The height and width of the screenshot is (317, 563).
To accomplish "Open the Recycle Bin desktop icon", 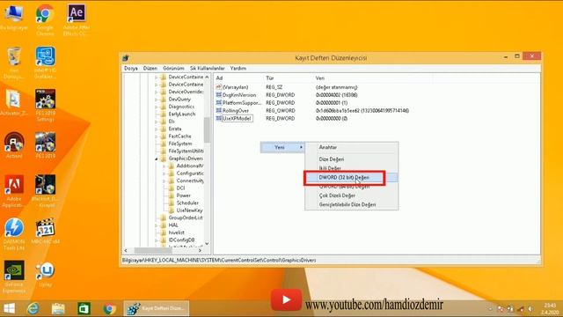I will [x=14, y=63].
